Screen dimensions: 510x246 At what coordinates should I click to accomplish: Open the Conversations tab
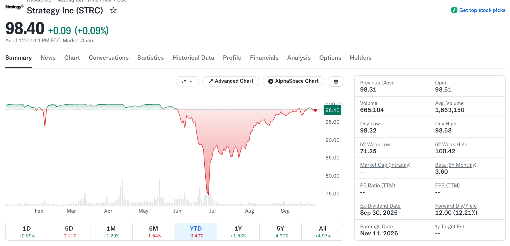[x=109, y=58]
